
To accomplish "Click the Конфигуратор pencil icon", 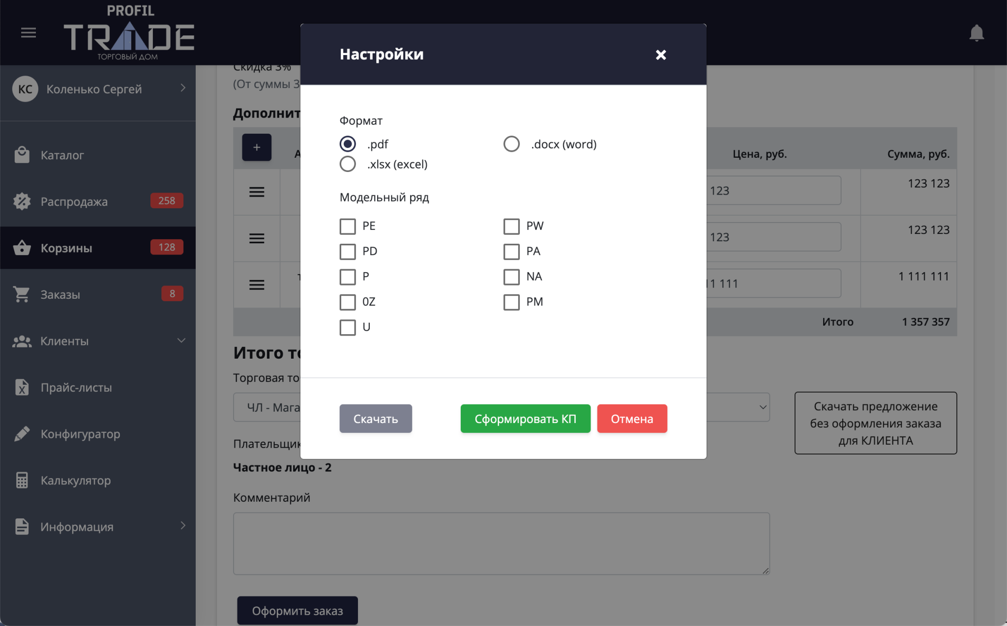I will [22, 434].
